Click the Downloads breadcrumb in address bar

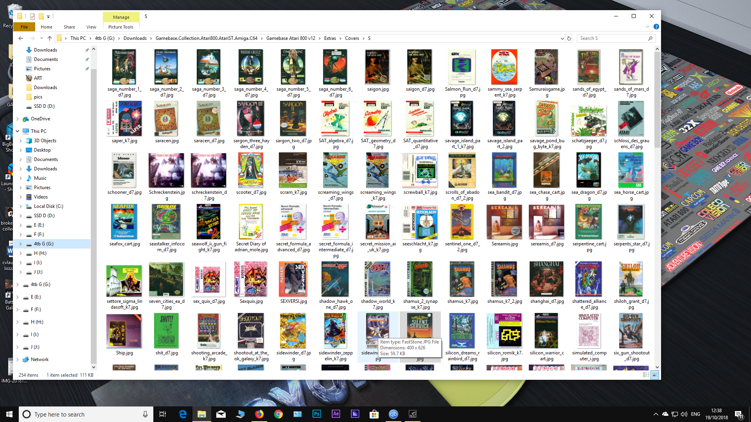[x=135, y=38]
